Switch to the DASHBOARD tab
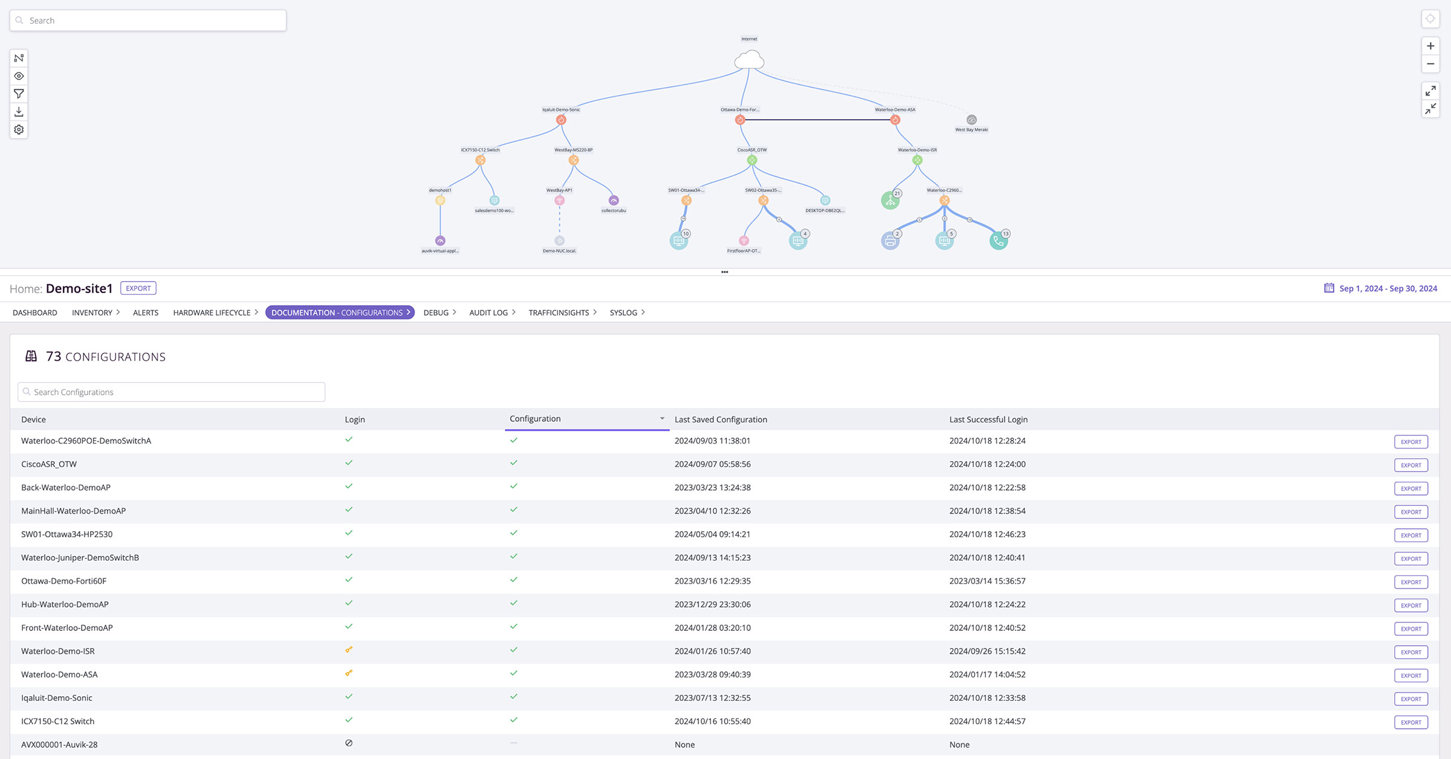 (x=34, y=312)
